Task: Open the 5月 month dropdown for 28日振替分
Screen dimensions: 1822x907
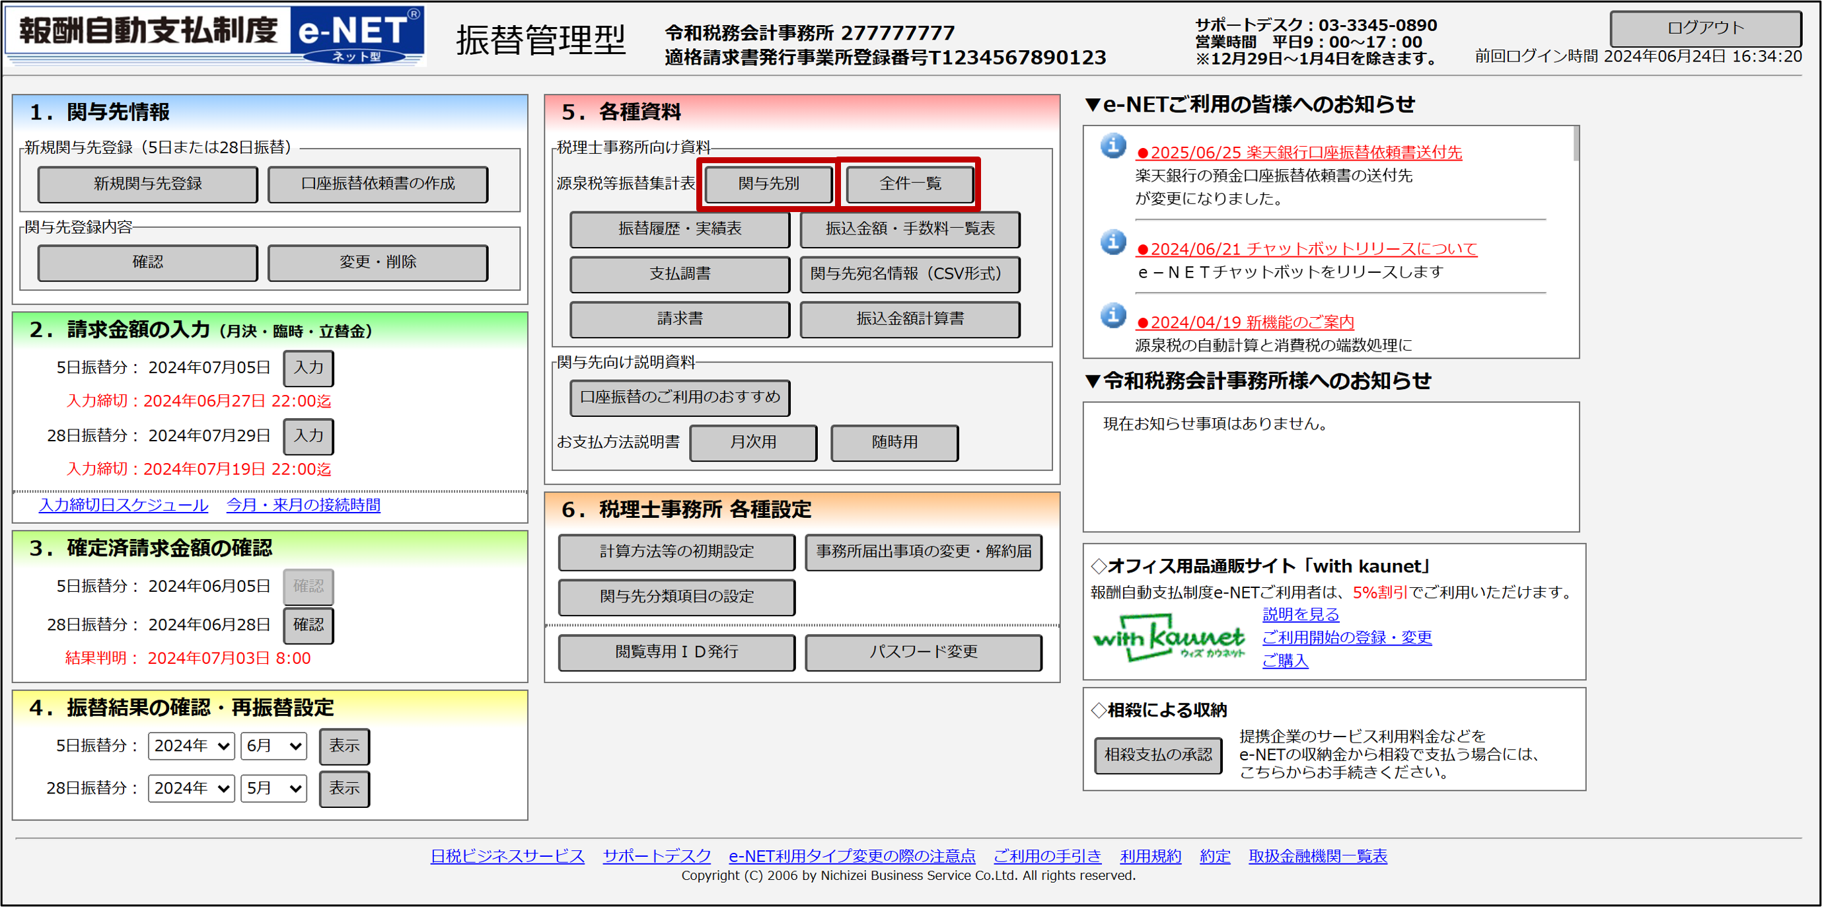Action: [x=273, y=788]
